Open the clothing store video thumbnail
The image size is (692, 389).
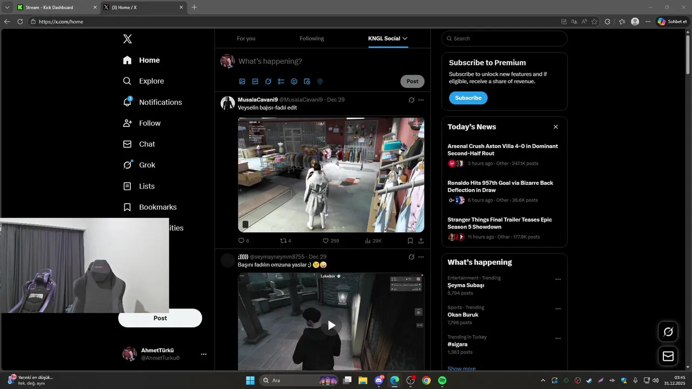tap(331, 175)
